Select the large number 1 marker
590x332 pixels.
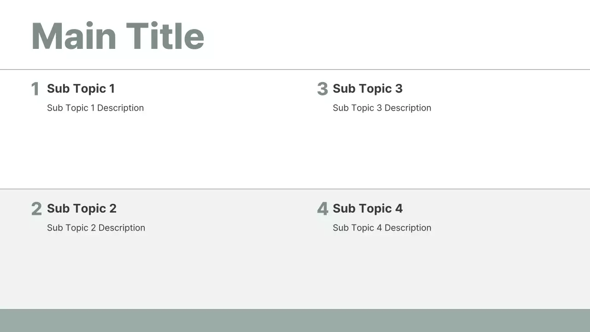(x=35, y=89)
